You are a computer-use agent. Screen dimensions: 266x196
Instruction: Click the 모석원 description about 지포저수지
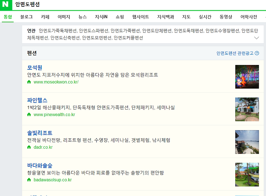(x=92, y=75)
